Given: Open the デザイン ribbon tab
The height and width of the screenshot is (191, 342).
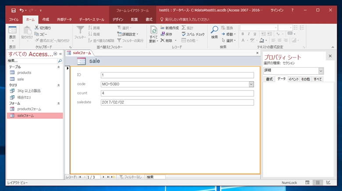Looking at the screenshot, I should (x=118, y=19).
